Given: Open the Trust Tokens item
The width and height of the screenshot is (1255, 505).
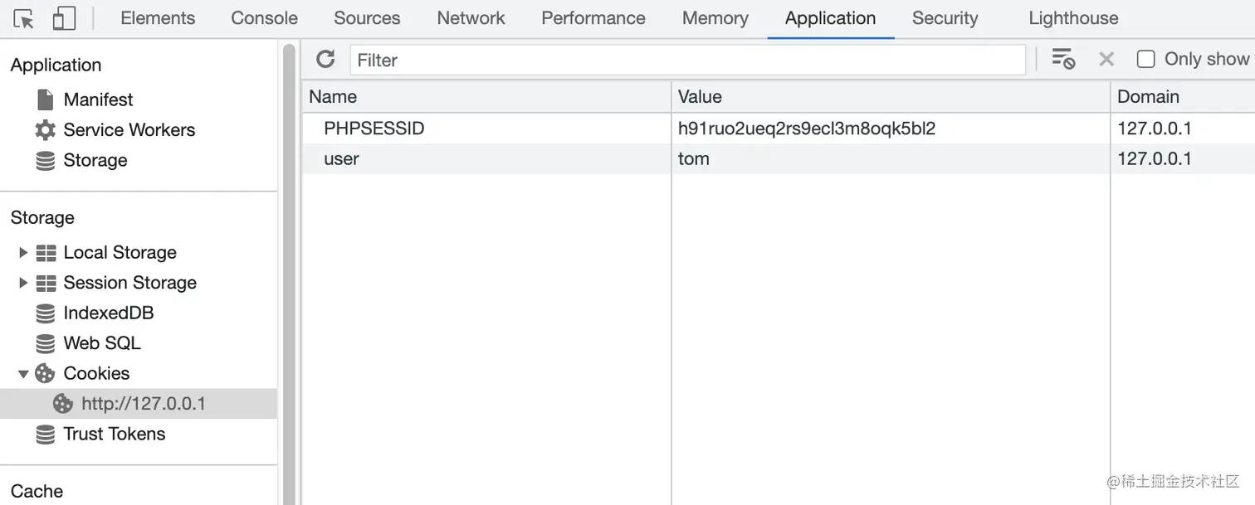Looking at the screenshot, I should 114,434.
